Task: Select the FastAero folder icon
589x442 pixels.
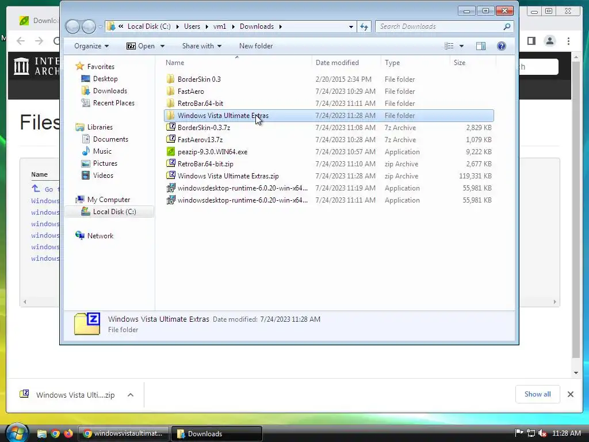Action: [170, 91]
